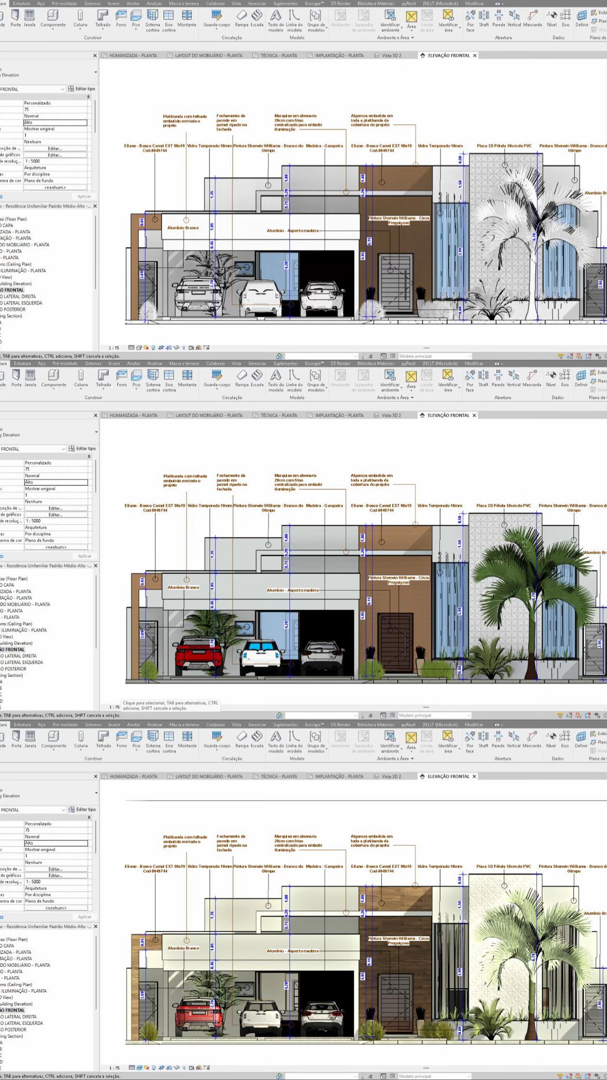Screen dimensions: 607x1080
Task: Open the Visual Style icon in bottom view control bar
Action: pos(139,1068)
